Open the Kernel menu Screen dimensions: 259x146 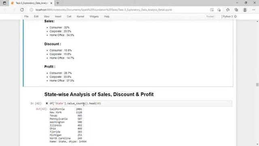tap(80, 17)
